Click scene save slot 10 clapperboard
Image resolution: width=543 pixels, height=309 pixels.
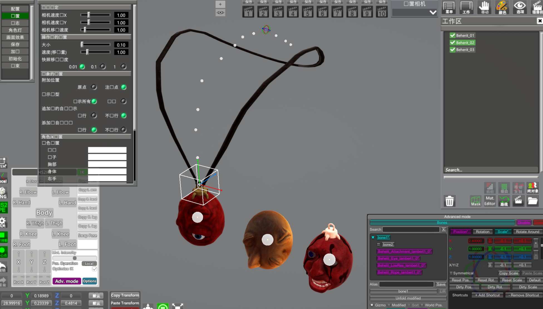tap(382, 12)
